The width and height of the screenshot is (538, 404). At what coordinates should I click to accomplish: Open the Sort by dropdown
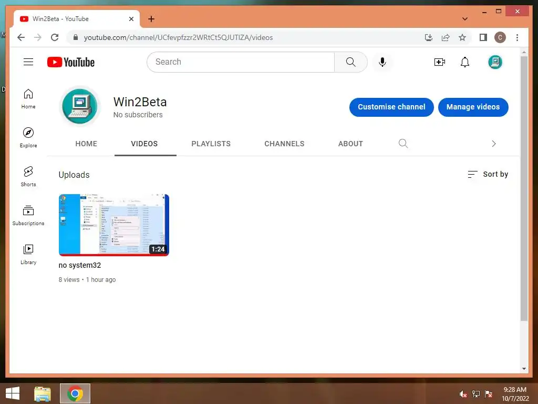pos(488,174)
